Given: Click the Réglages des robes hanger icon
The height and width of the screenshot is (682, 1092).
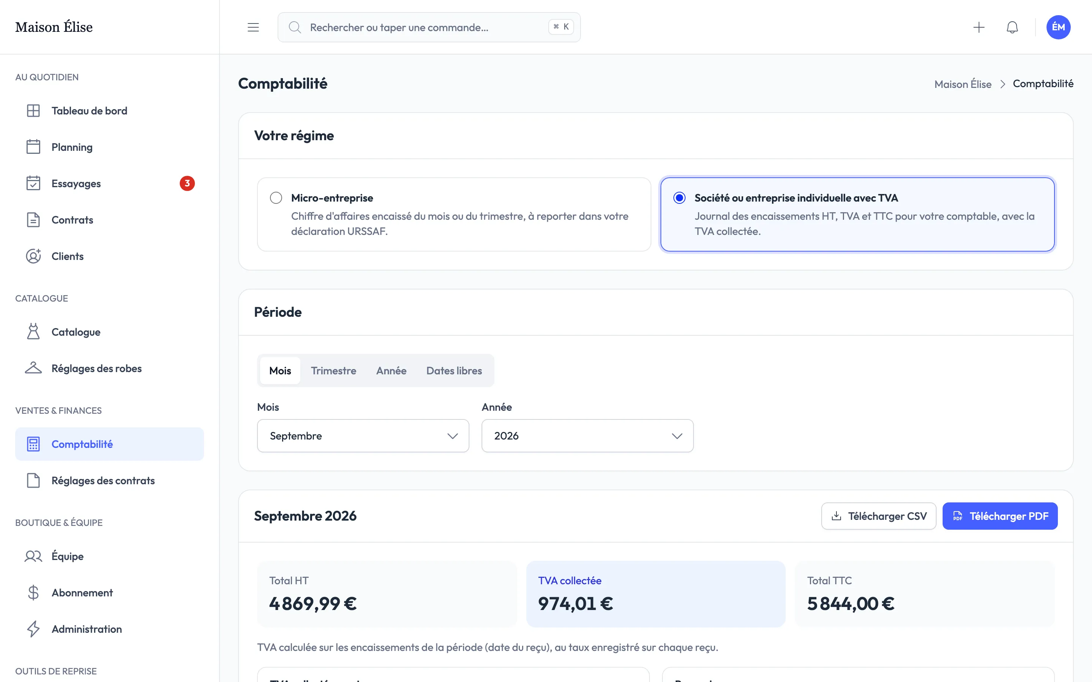Looking at the screenshot, I should click(x=33, y=368).
